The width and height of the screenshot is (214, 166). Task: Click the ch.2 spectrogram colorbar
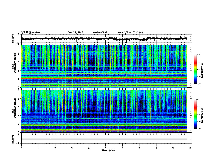(196, 114)
